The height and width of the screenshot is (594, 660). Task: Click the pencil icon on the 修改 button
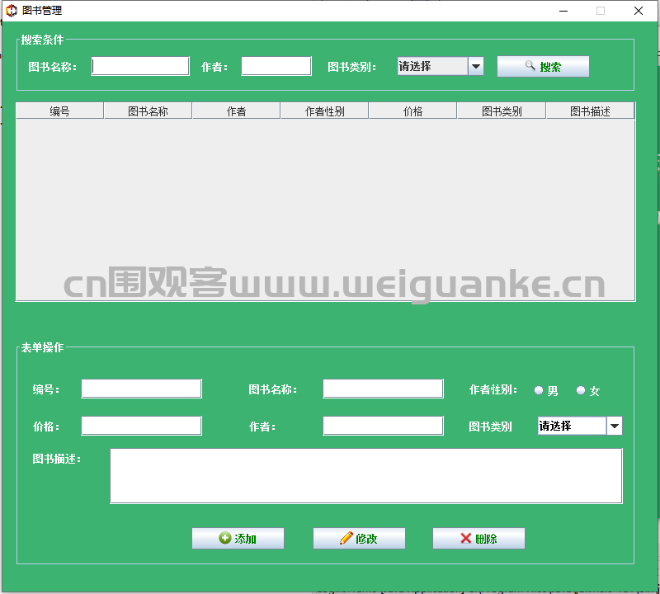[346, 538]
